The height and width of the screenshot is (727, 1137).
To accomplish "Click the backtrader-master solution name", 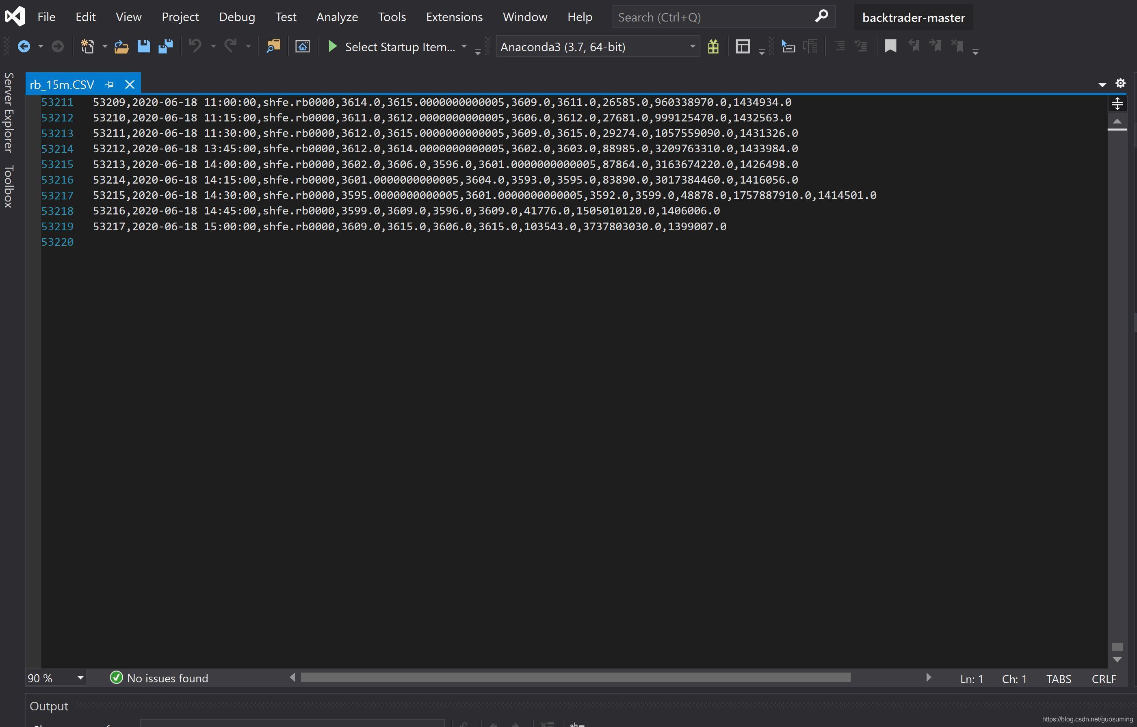I will click(913, 17).
